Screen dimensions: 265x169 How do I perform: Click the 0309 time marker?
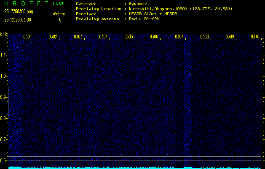[230, 37]
